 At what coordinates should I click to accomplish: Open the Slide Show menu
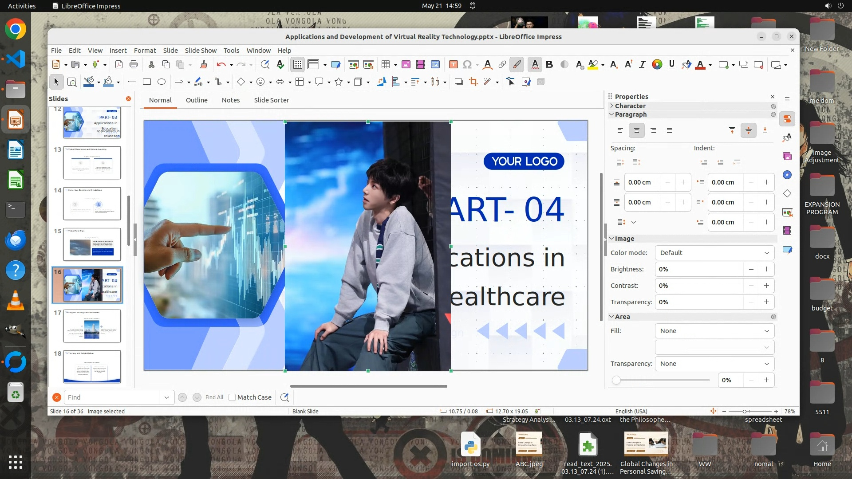coord(201,50)
